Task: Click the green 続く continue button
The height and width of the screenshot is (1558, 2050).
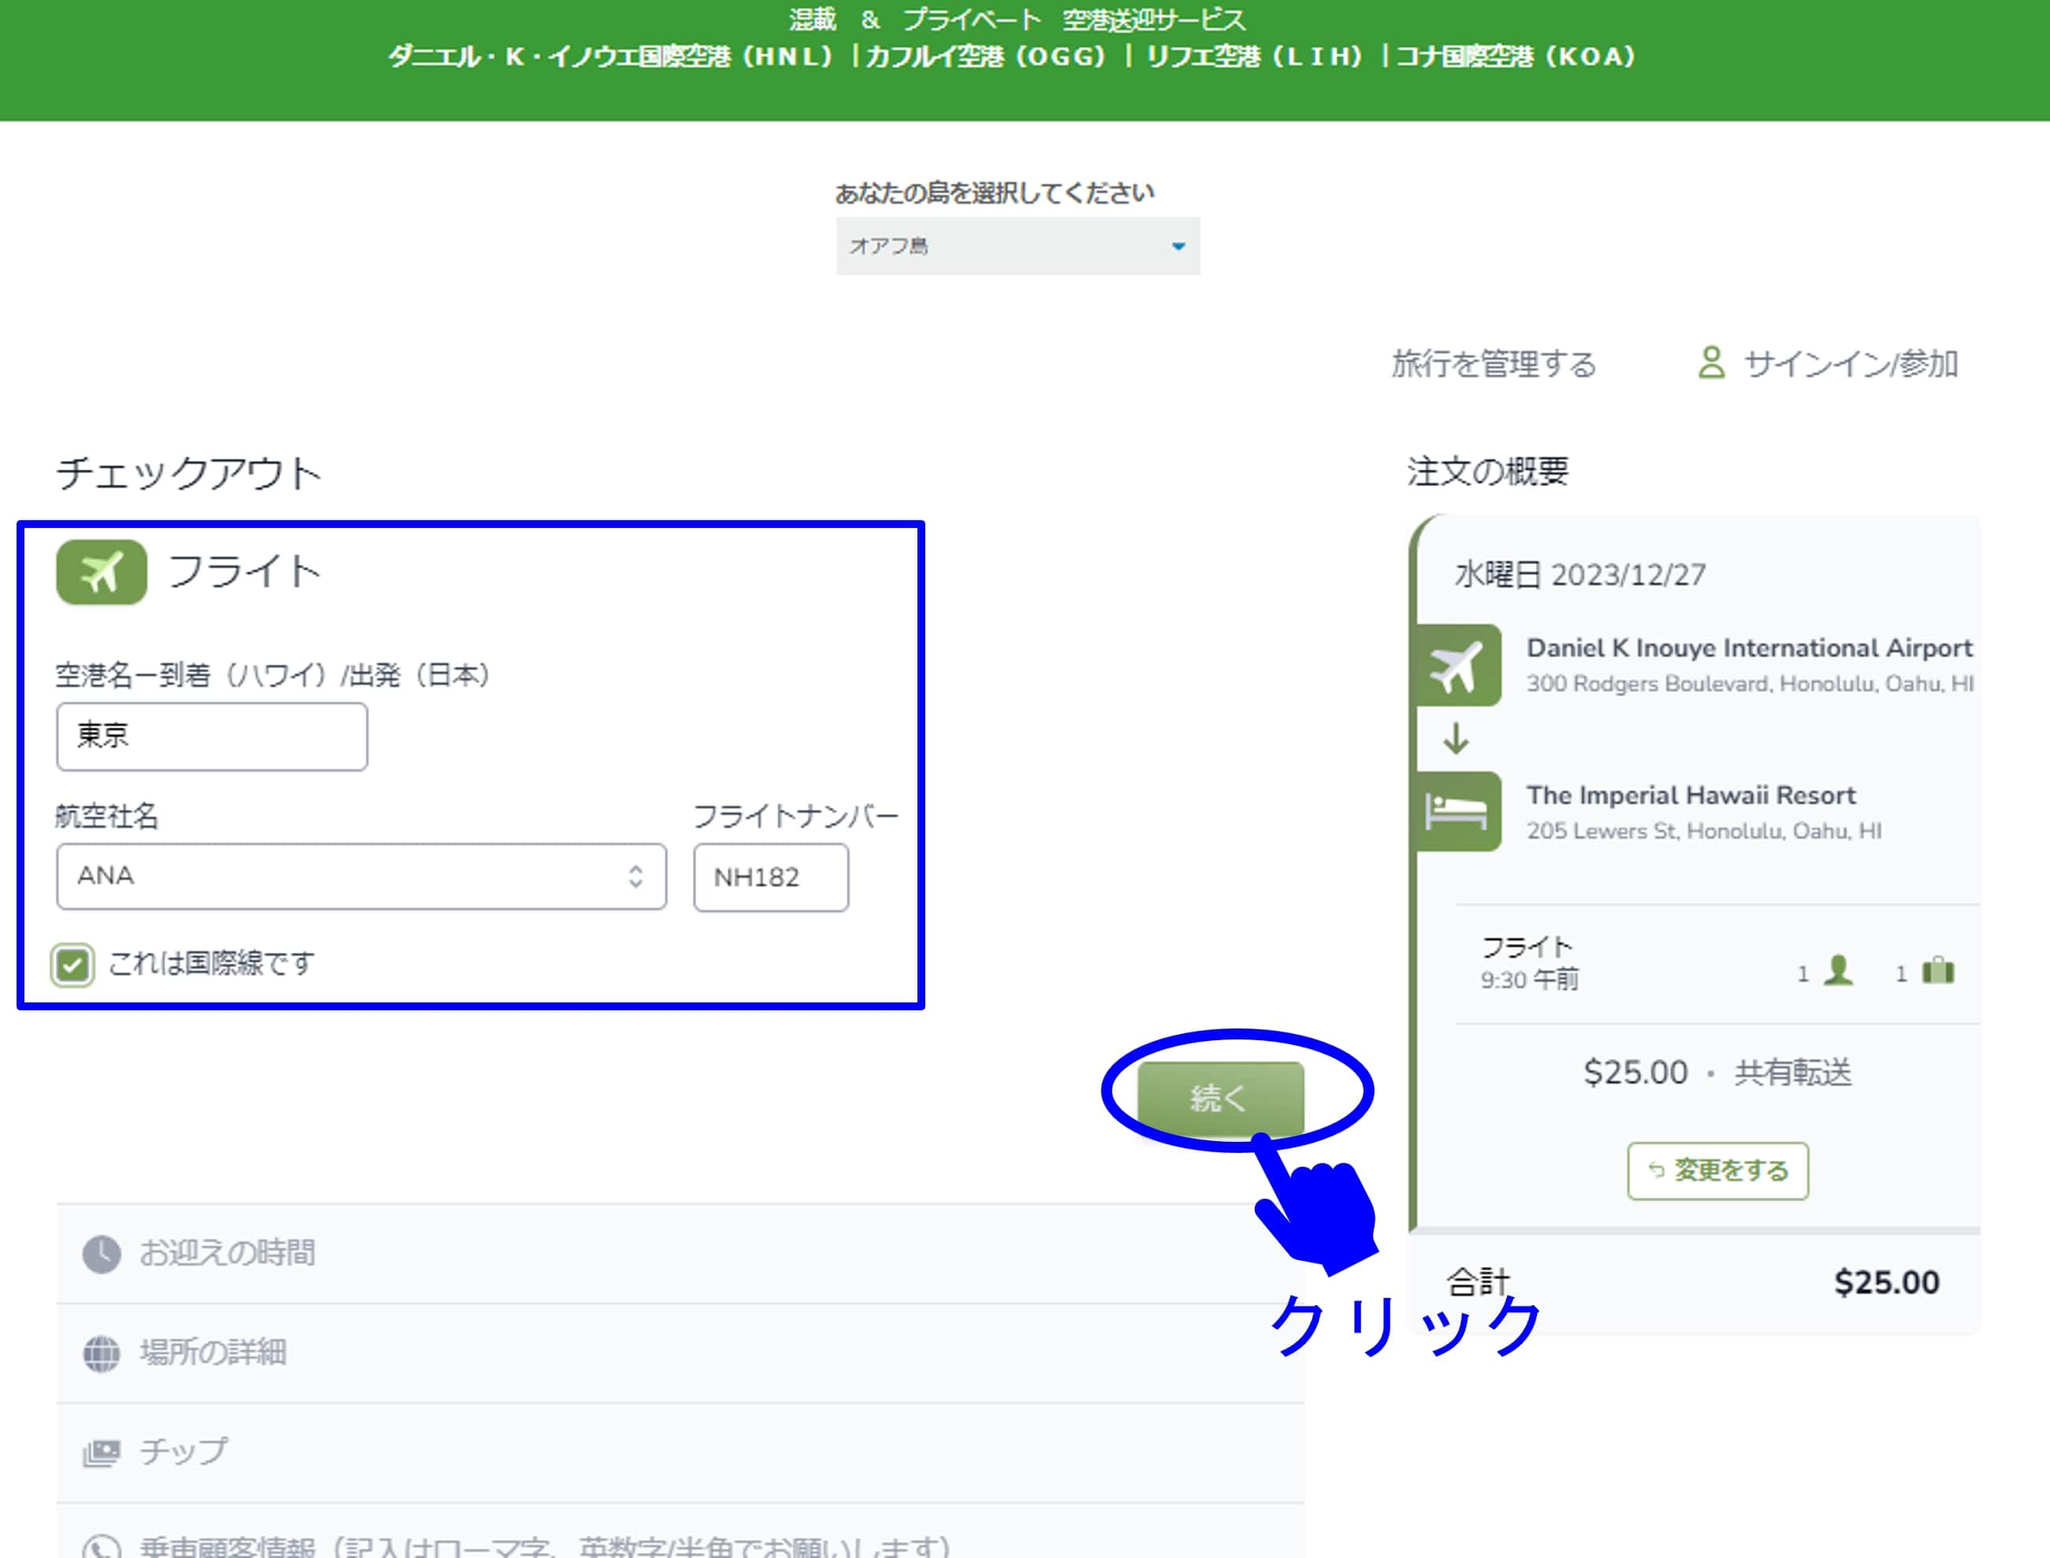Action: 1220,1099
